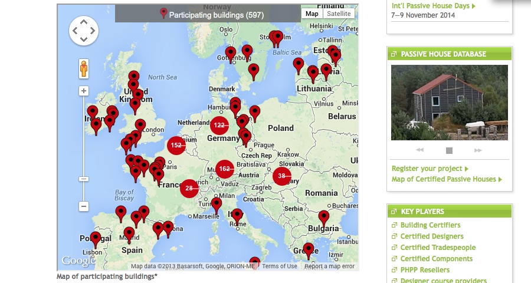This screenshot has width=531, height=283.
Task: Click the cluster marker labeled 162
Action: tap(224, 169)
